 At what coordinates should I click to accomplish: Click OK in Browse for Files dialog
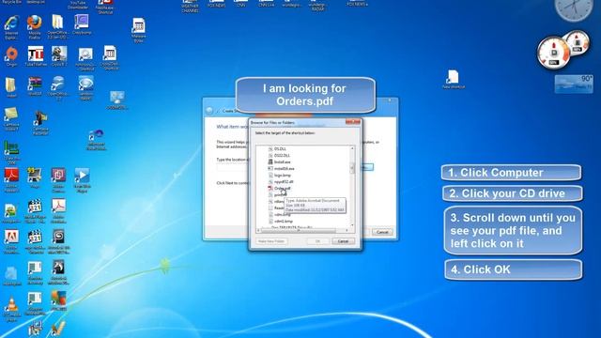pos(317,241)
